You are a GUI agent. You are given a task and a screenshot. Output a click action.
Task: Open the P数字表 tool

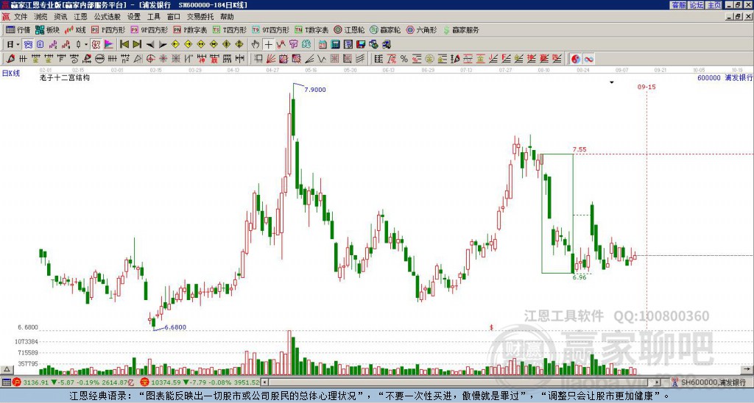pyautogui.click(x=190, y=29)
